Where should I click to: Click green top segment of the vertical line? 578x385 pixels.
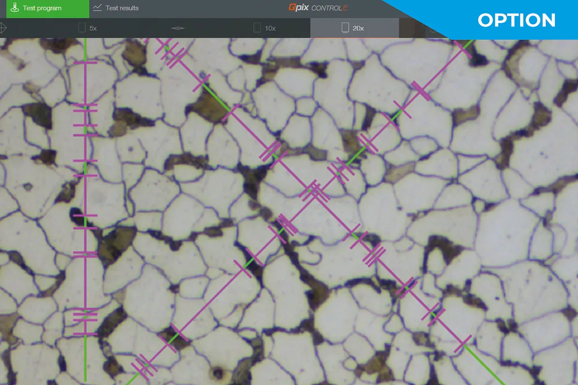pyautogui.click(x=85, y=49)
